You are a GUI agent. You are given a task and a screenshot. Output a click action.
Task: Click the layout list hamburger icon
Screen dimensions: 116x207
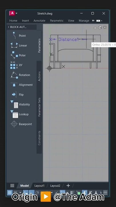[x=12, y=186]
